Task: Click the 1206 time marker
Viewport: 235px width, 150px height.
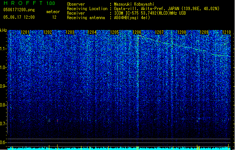Action: coord(137,32)
